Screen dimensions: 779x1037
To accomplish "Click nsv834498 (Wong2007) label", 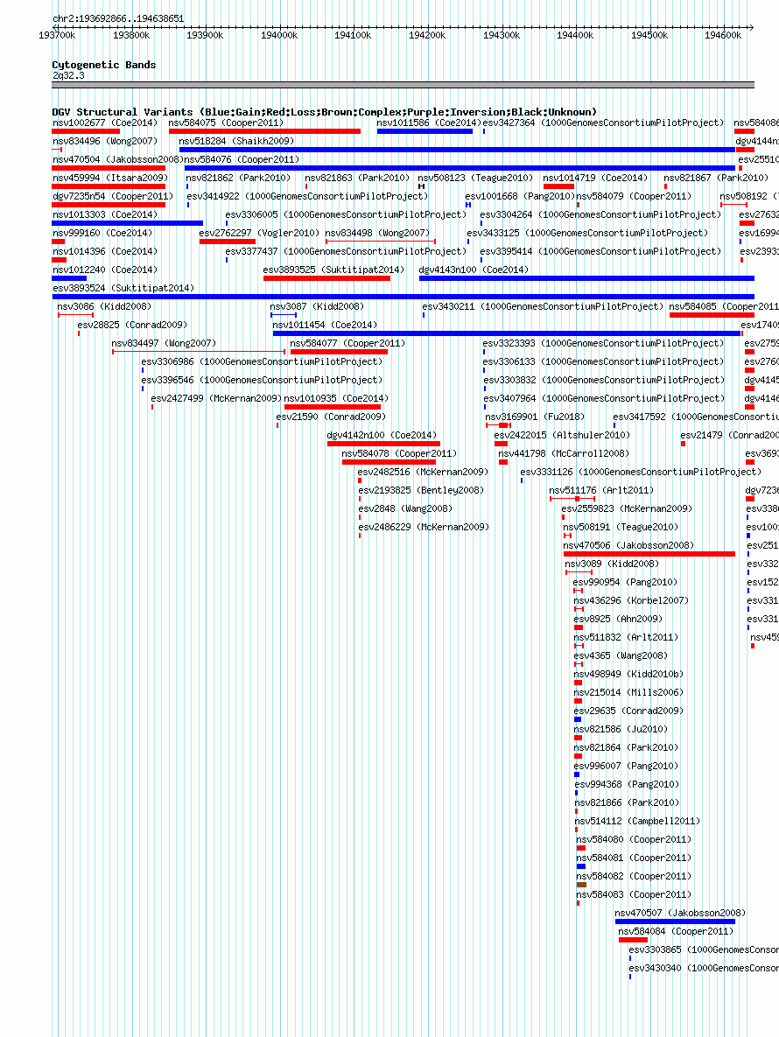I will pyautogui.click(x=377, y=233).
